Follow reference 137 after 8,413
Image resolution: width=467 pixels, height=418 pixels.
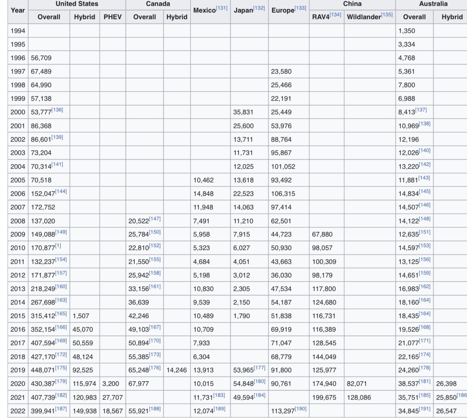tap(421, 110)
